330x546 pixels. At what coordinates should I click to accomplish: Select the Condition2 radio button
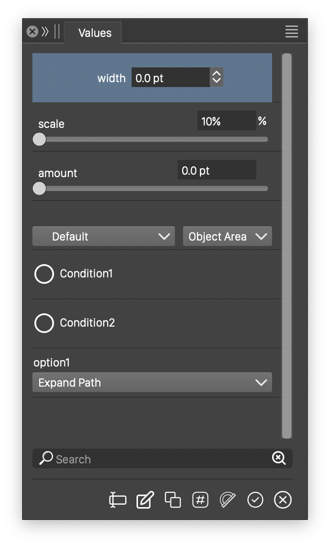click(44, 323)
